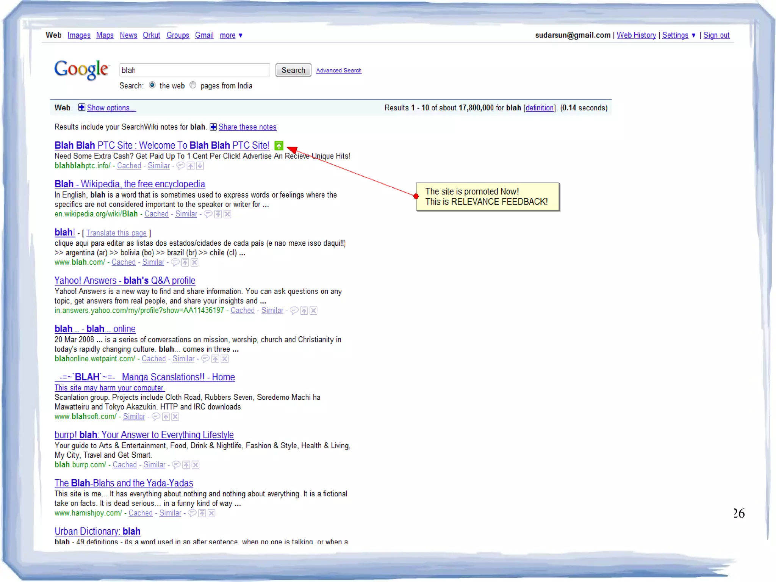776x582 pixels.
Task: Click green promoted marker beside Blah Blah PTC title
Action: [279, 146]
